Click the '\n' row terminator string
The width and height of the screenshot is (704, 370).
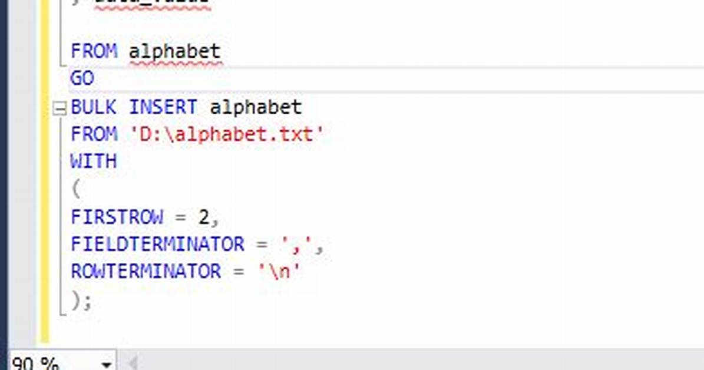click(x=279, y=271)
